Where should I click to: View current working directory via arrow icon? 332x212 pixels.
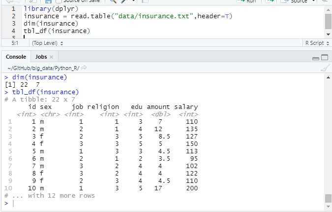[84, 68]
